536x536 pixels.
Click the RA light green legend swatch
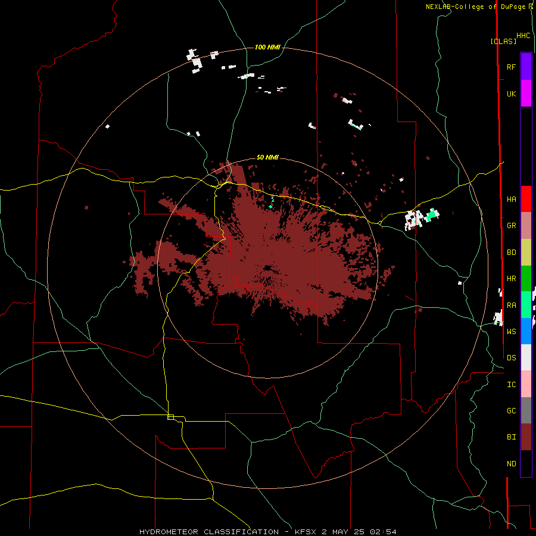526,305
